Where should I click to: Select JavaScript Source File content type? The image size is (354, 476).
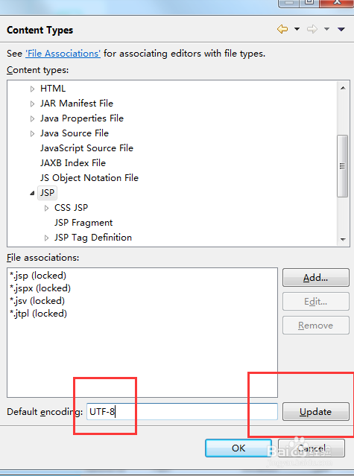point(87,148)
